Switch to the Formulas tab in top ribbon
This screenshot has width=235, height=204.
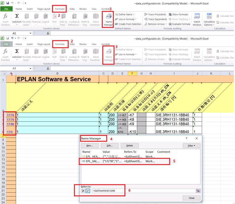[x=60, y=9]
